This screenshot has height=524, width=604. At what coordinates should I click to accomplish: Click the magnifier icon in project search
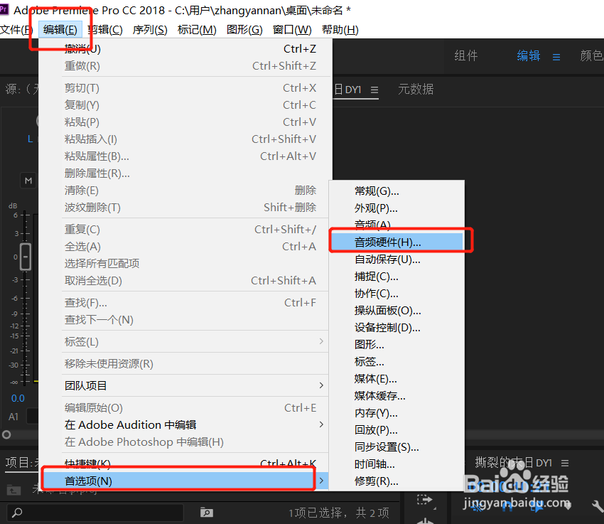click(x=17, y=513)
